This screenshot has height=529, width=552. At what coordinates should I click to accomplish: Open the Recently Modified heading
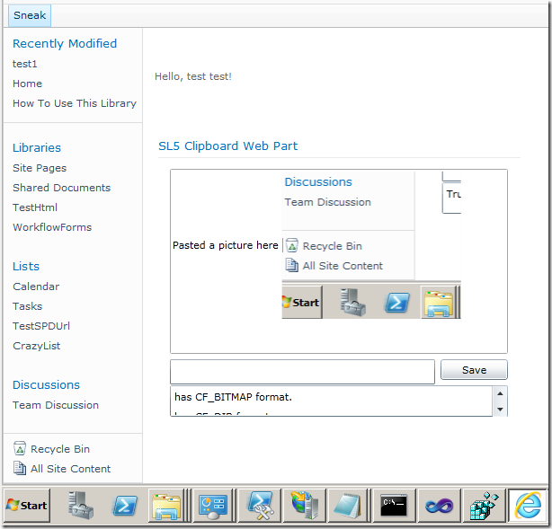click(x=65, y=43)
